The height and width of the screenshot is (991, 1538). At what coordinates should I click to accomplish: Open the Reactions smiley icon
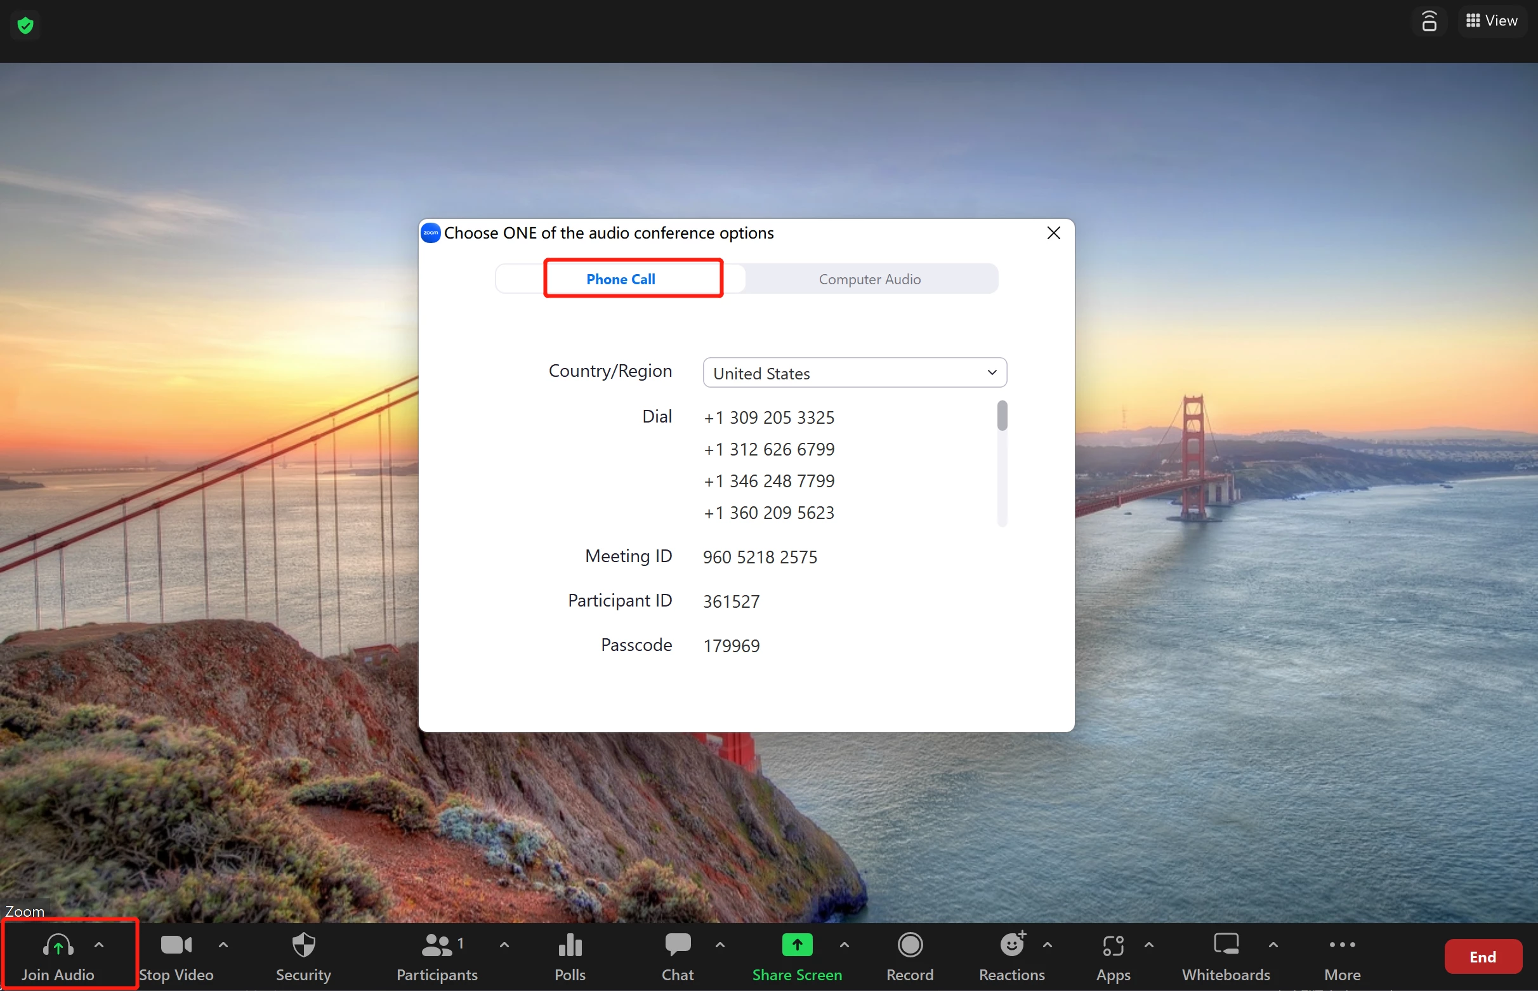click(x=1011, y=946)
